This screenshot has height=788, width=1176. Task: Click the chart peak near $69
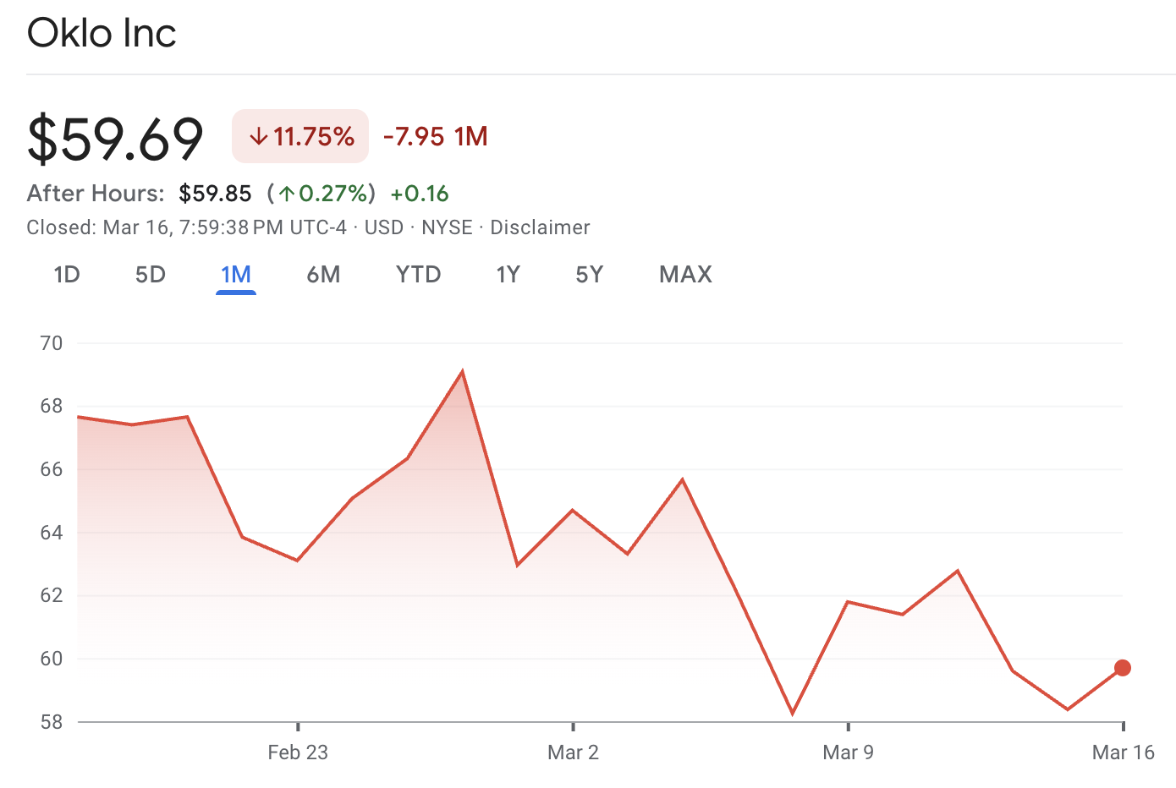(462, 369)
